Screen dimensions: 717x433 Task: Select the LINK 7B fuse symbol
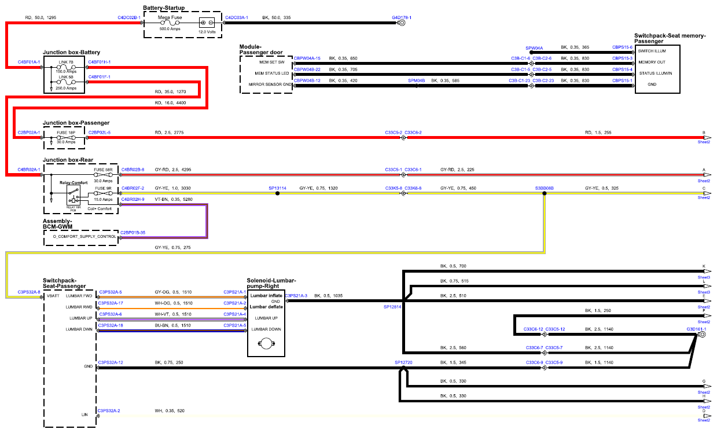67,67
